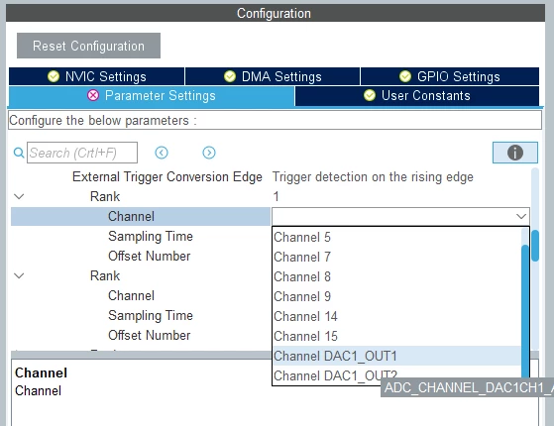The image size is (554, 426).
Task: Select Channel 8 from the list
Action: pos(396,276)
